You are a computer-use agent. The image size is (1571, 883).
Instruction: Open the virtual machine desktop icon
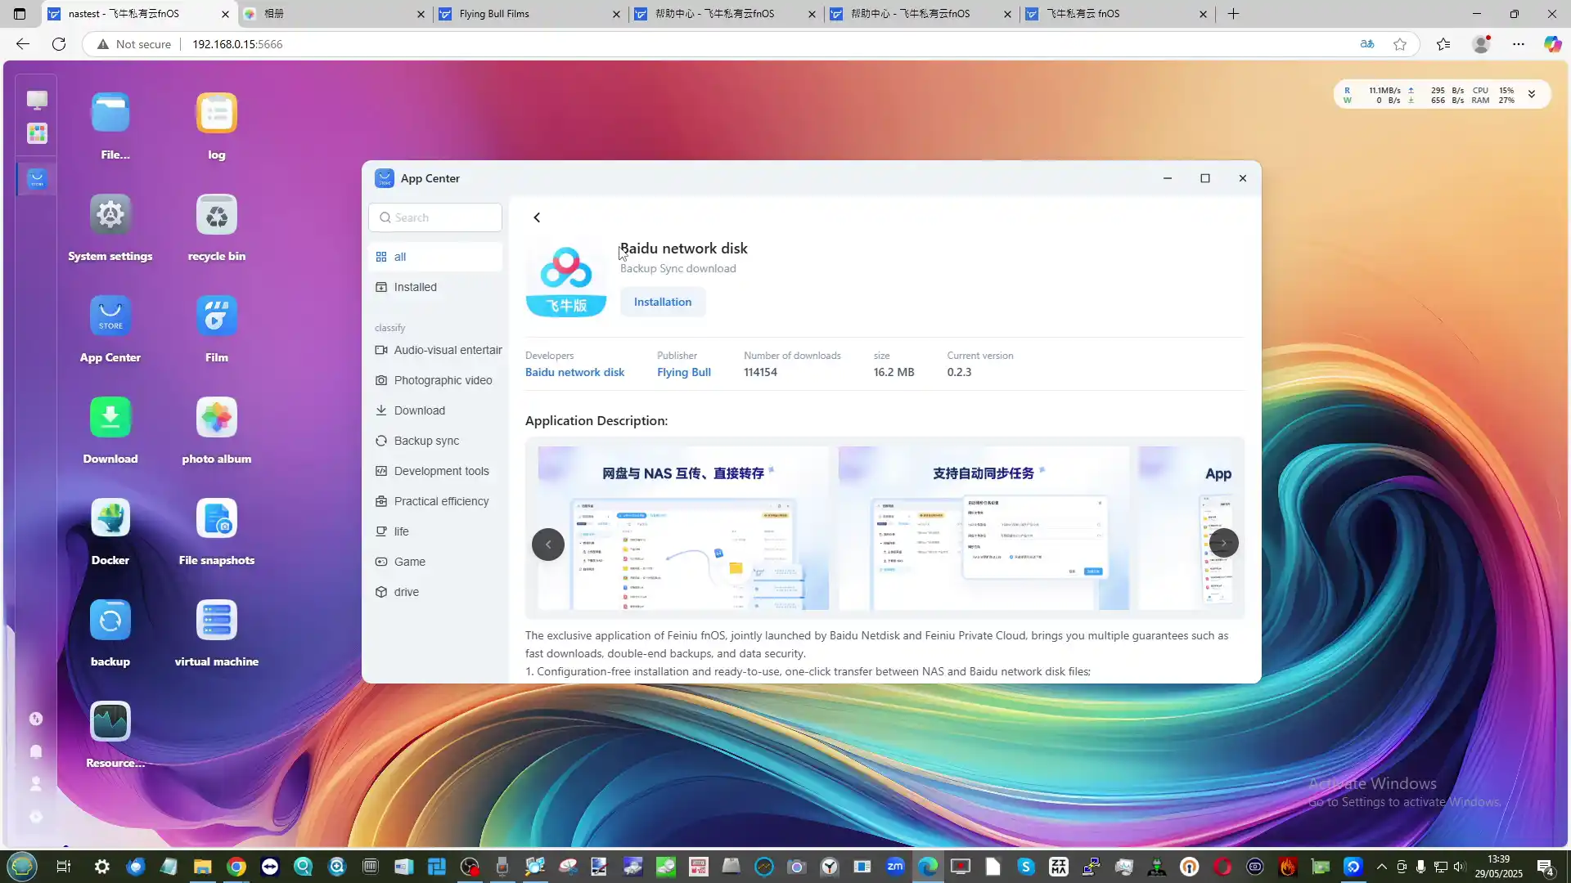tap(217, 620)
